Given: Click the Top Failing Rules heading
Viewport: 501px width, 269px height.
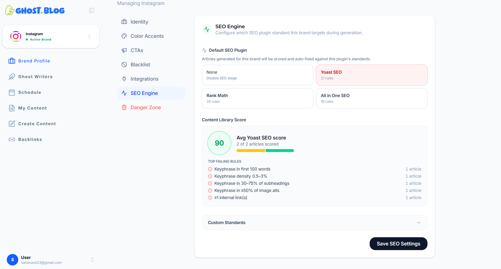Looking at the screenshot, I should pyautogui.click(x=224, y=161).
